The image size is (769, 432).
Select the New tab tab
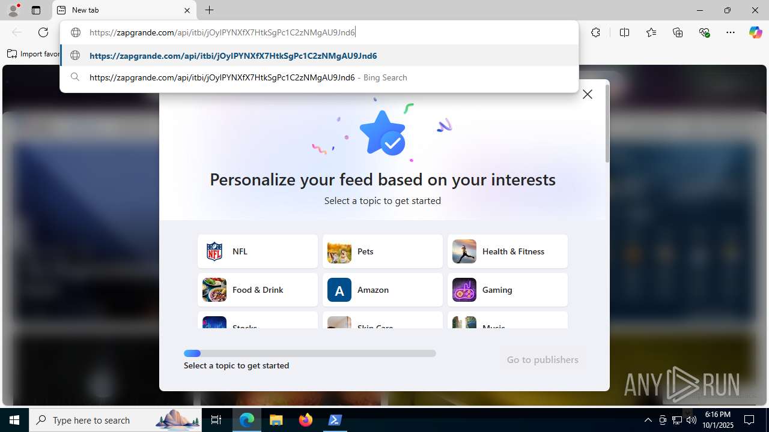click(x=124, y=10)
